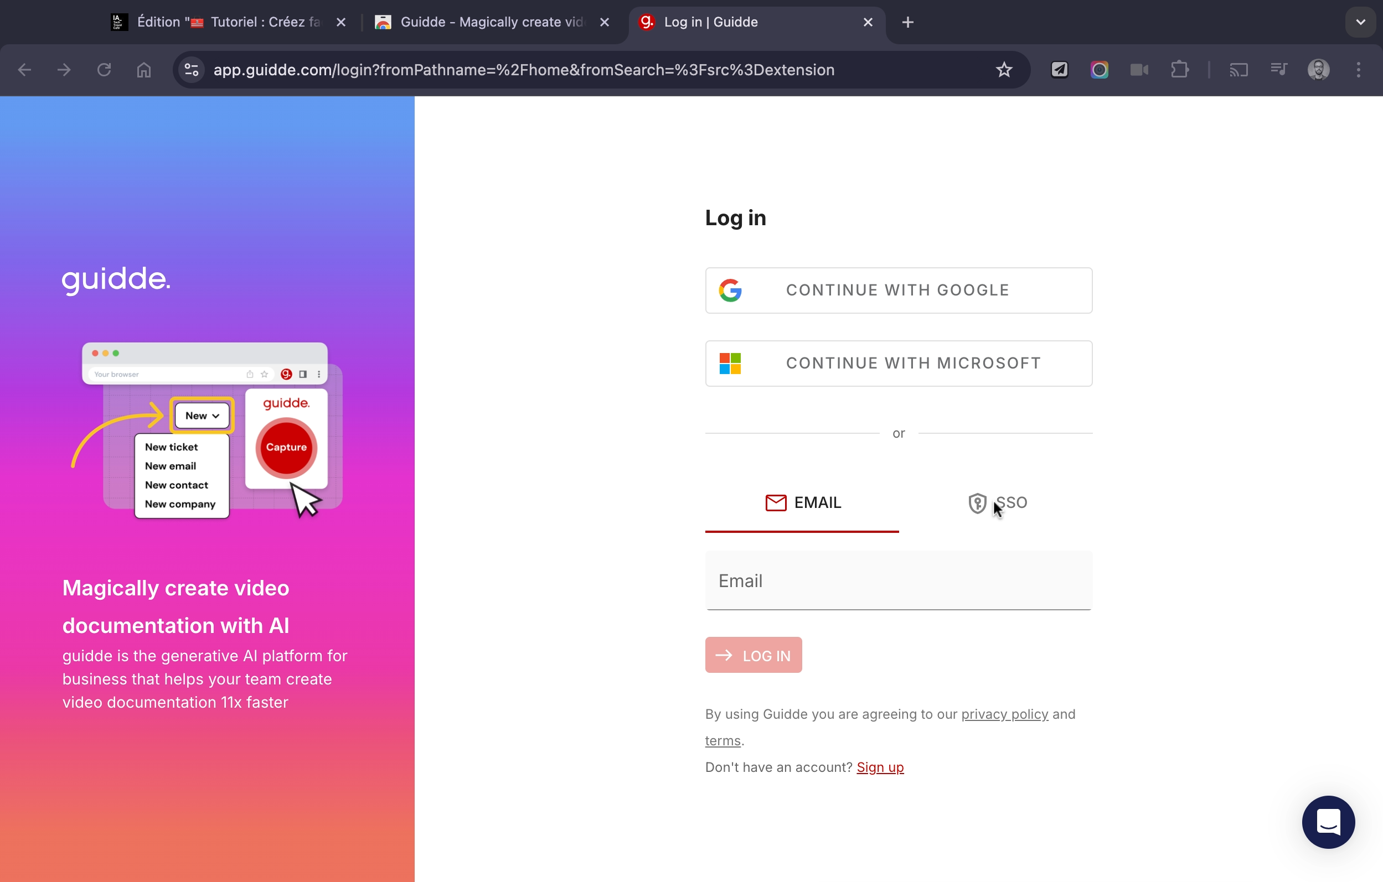Open the terms link
1383x882 pixels.
coord(723,741)
